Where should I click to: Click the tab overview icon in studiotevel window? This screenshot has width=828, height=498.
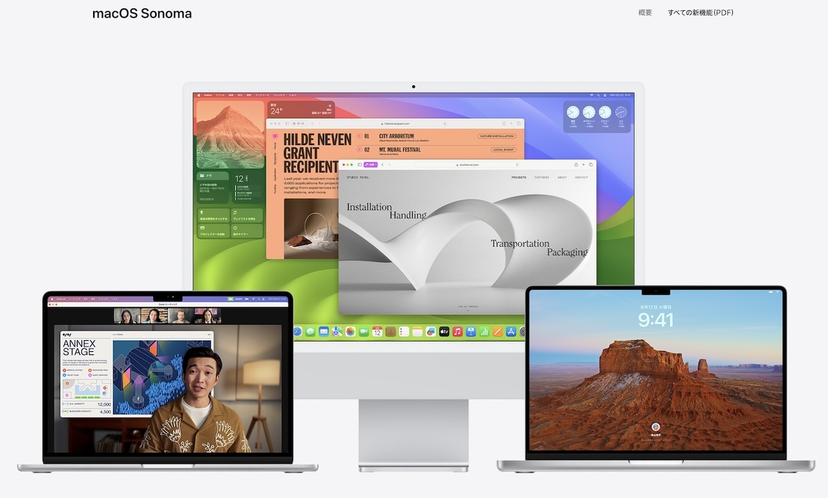point(591,165)
